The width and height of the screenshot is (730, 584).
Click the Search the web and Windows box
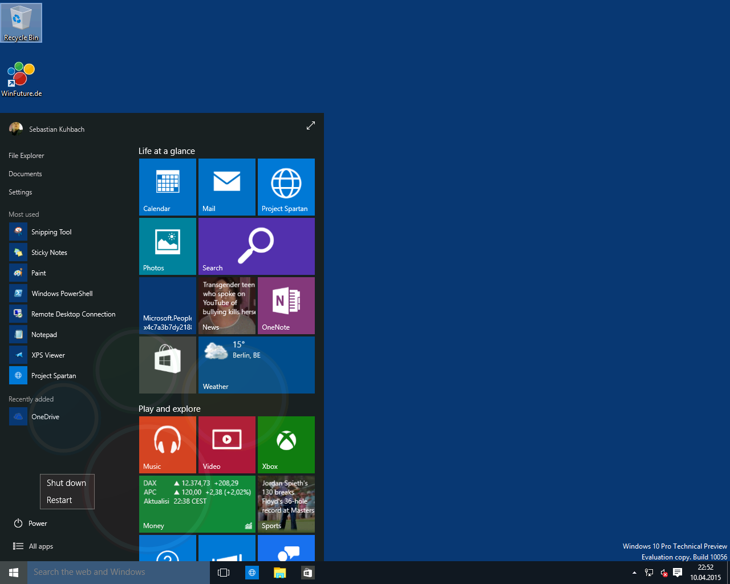119,573
